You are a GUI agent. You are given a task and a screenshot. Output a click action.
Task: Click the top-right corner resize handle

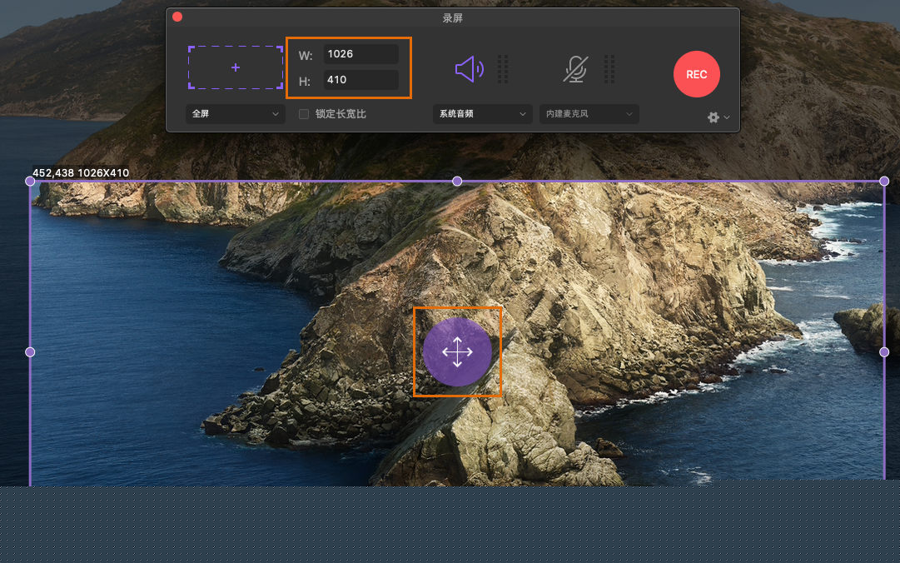[x=884, y=181]
